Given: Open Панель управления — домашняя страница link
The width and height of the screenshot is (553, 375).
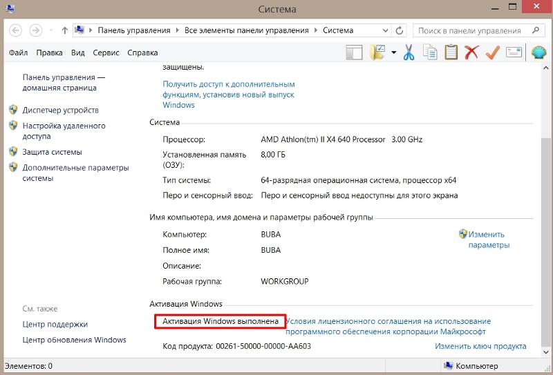Looking at the screenshot, I should (x=64, y=82).
